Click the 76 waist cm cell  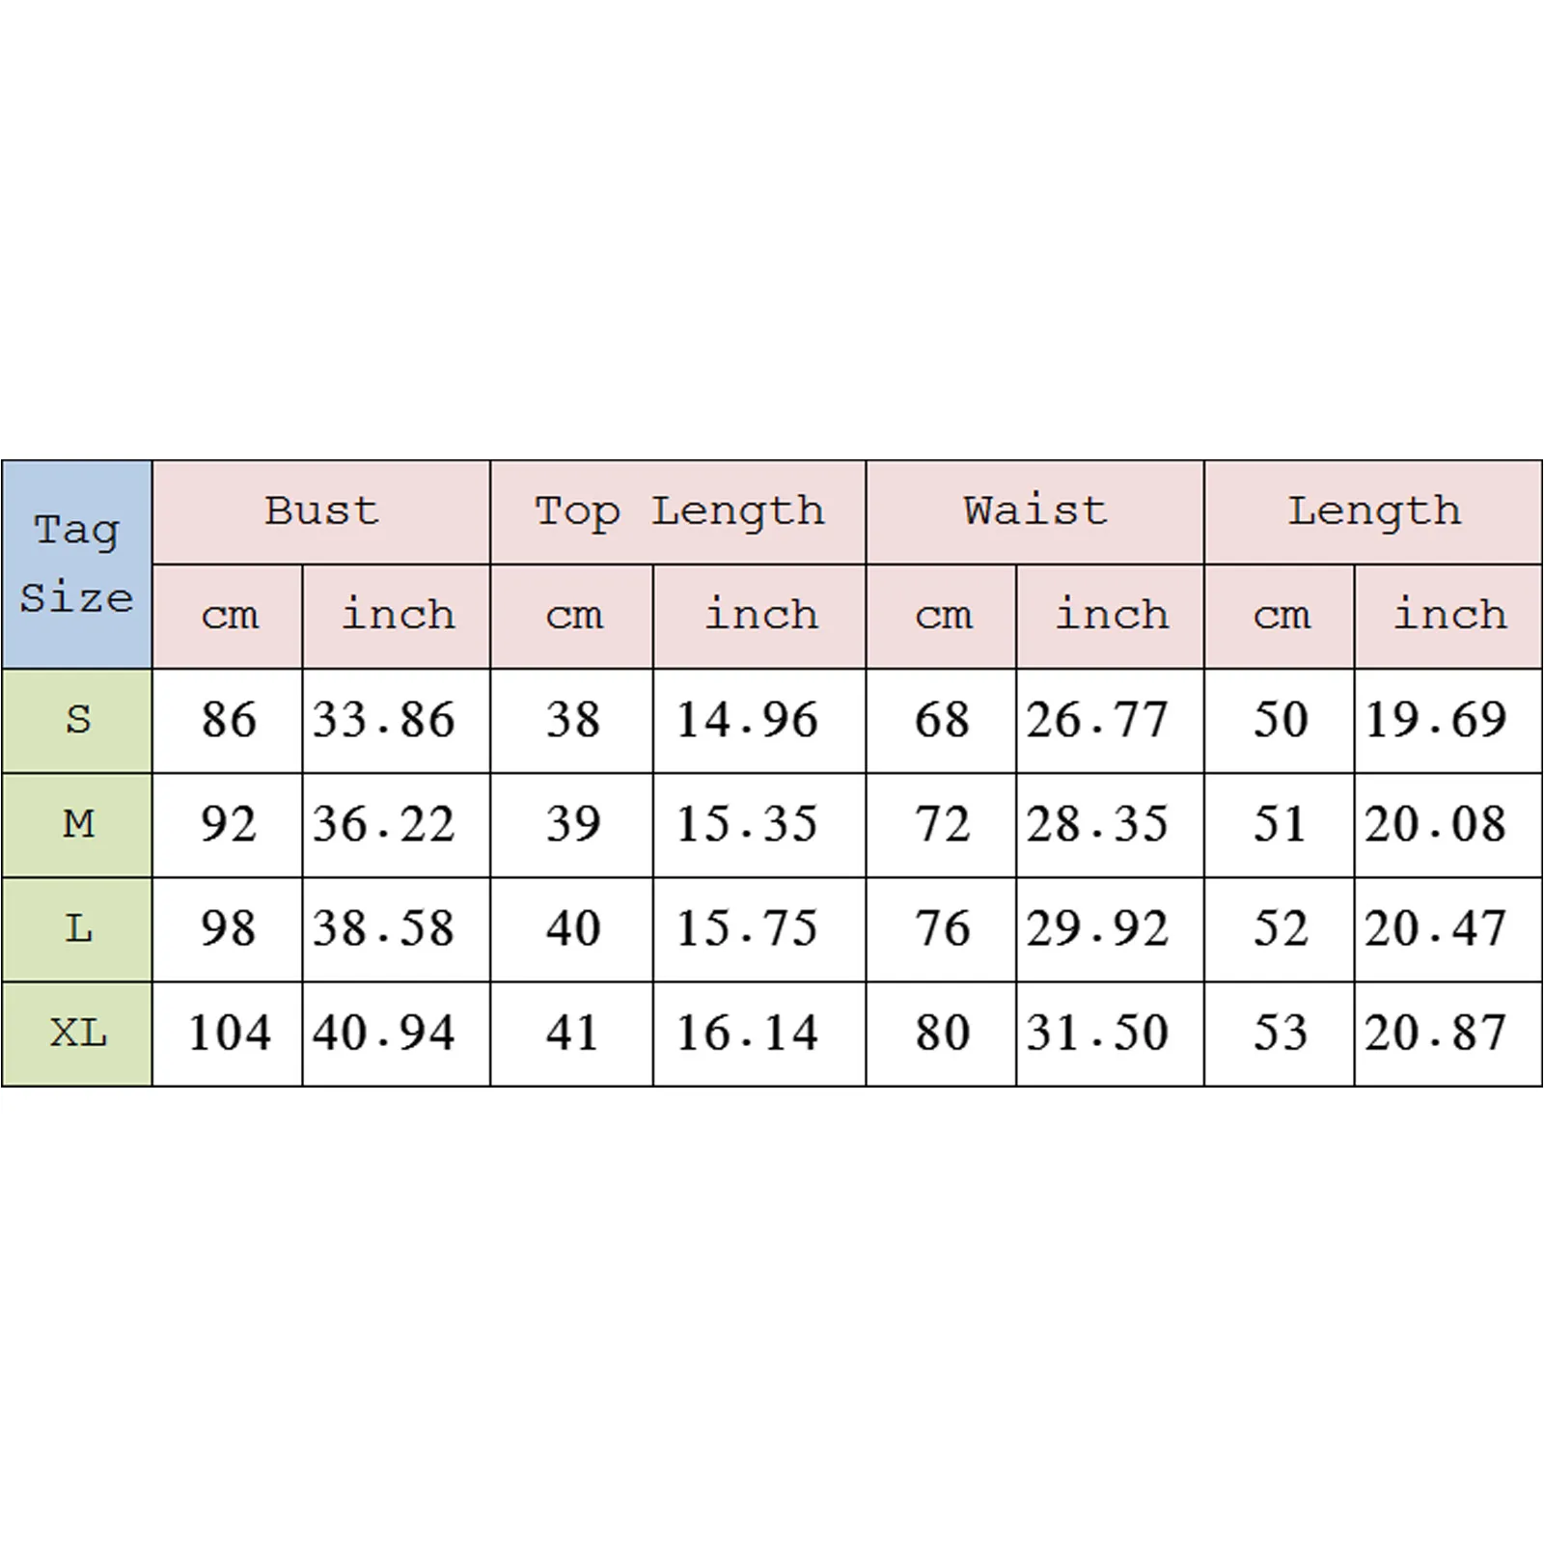click(942, 929)
